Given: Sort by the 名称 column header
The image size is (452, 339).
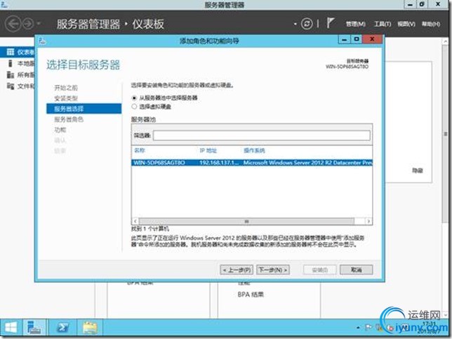Looking at the screenshot, I should point(140,150).
